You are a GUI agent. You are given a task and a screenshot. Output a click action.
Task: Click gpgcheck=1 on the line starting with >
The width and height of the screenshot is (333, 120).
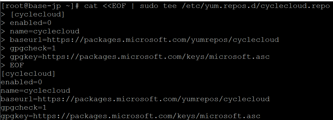33,48
